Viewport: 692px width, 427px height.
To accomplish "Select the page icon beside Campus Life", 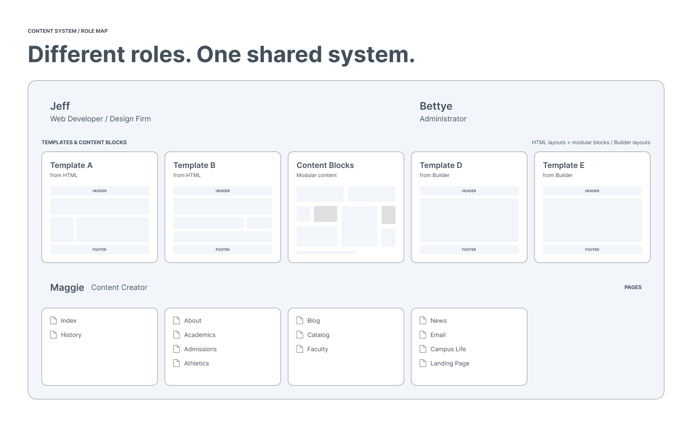I will pyautogui.click(x=423, y=349).
